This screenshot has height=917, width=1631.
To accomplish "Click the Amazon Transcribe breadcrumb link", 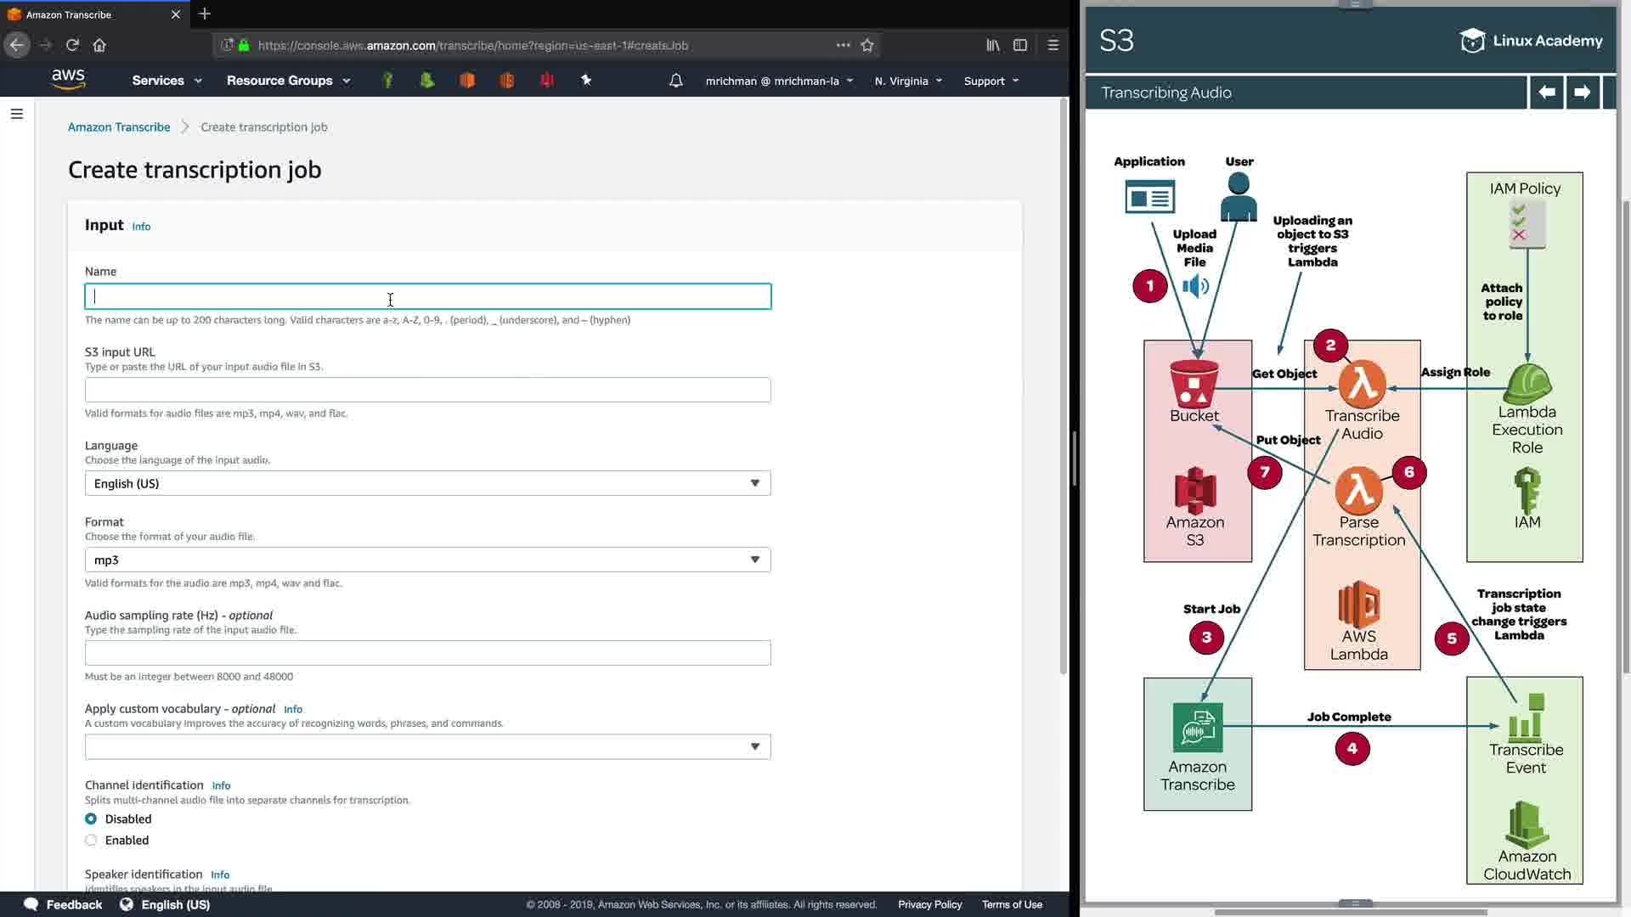I will point(119,127).
